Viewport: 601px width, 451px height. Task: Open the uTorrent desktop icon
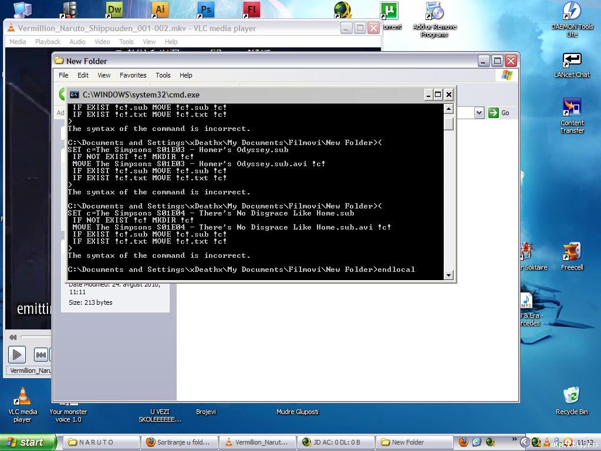[x=390, y=11]
